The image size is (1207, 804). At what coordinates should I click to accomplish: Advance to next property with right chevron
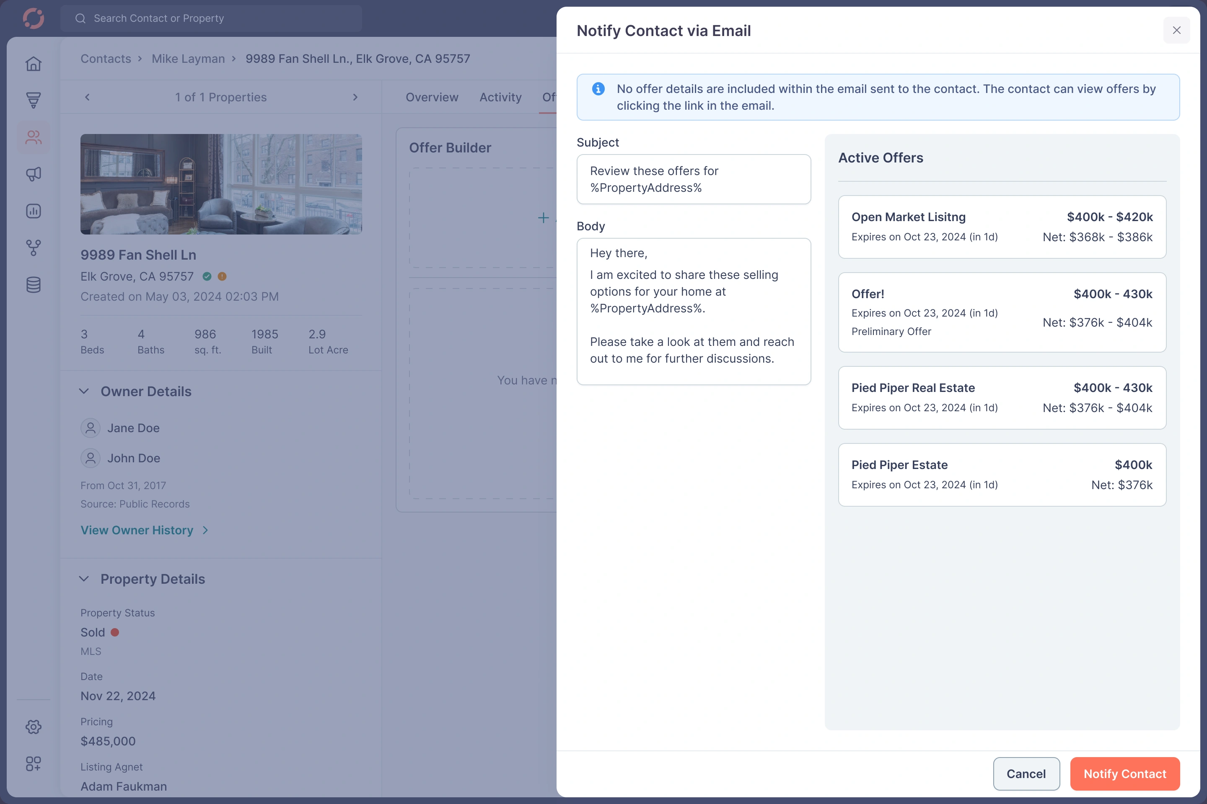point(356,97)
